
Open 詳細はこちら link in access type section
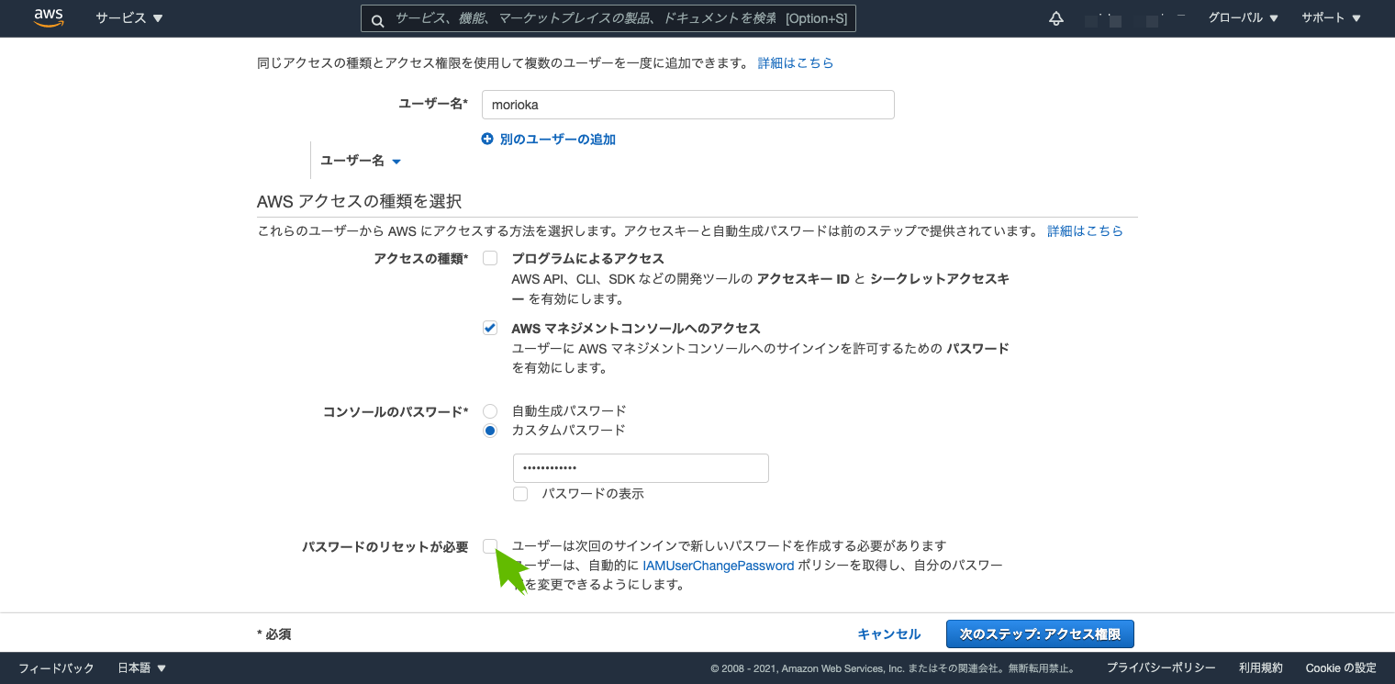1086,231
